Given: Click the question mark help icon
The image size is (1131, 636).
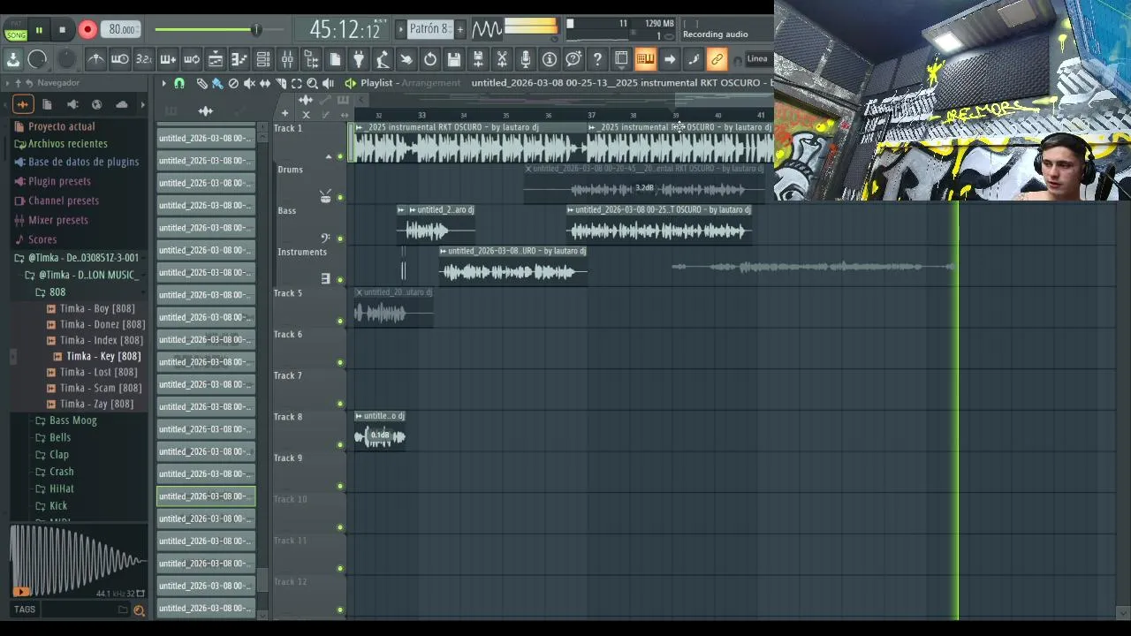Looking at the screenshot, I should [597, 59].
